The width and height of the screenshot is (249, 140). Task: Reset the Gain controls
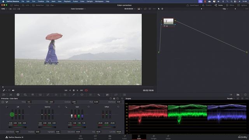[89, 107]
